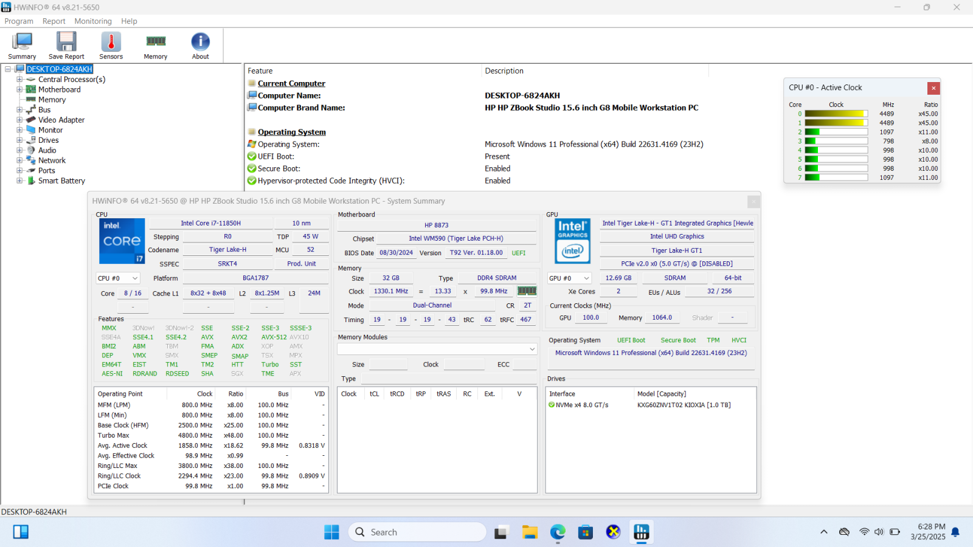Image resolution: width=973 pixels, height=547 pixels.
Task: Click the Intel UHD Graphics field
Action: pyautogui.click(x=677, y=236)
